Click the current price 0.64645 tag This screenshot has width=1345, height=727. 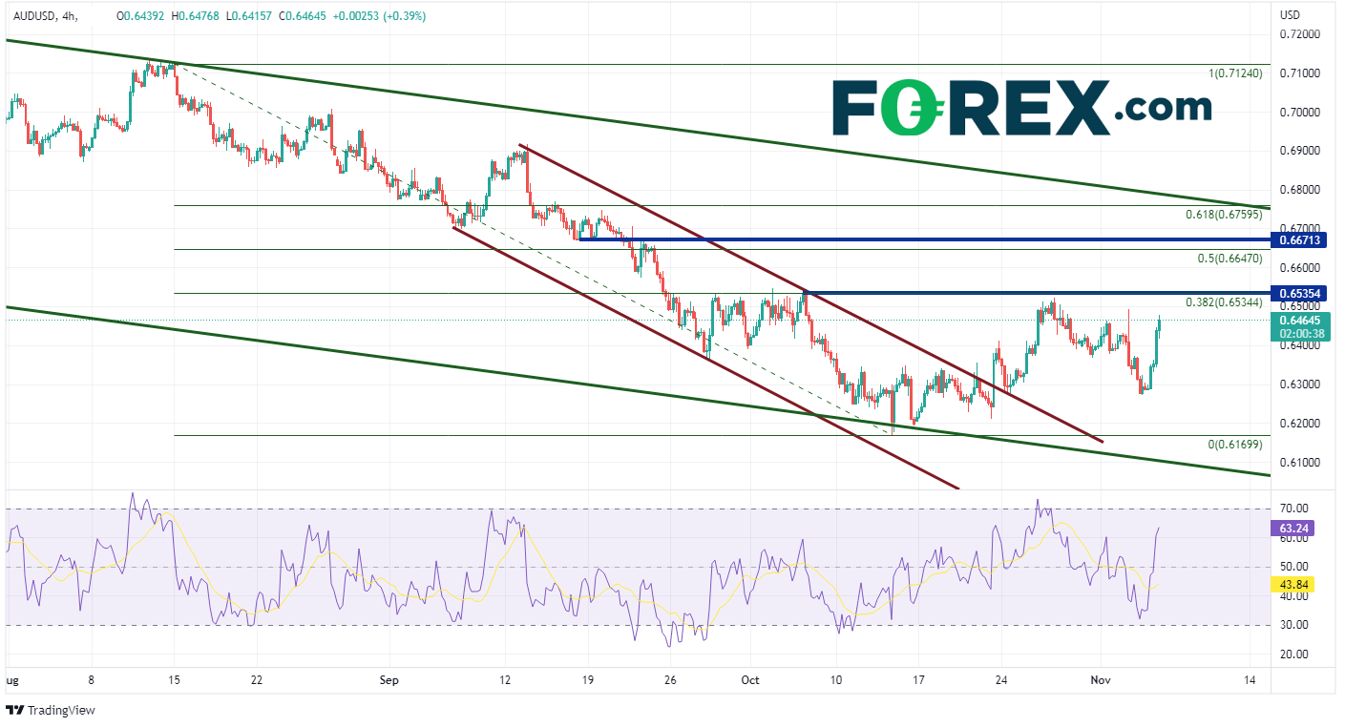tap(1301, 322)
